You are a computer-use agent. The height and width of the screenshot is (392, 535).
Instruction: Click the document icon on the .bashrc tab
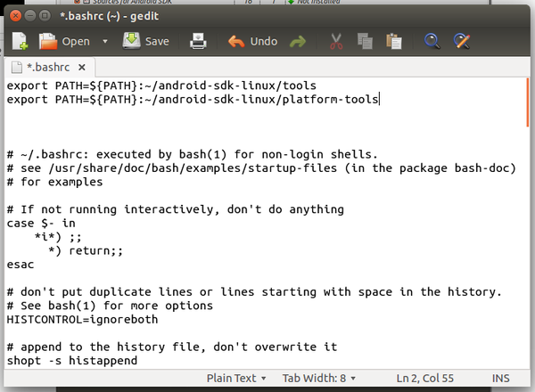pyautogui.click(x=17, y=67)
